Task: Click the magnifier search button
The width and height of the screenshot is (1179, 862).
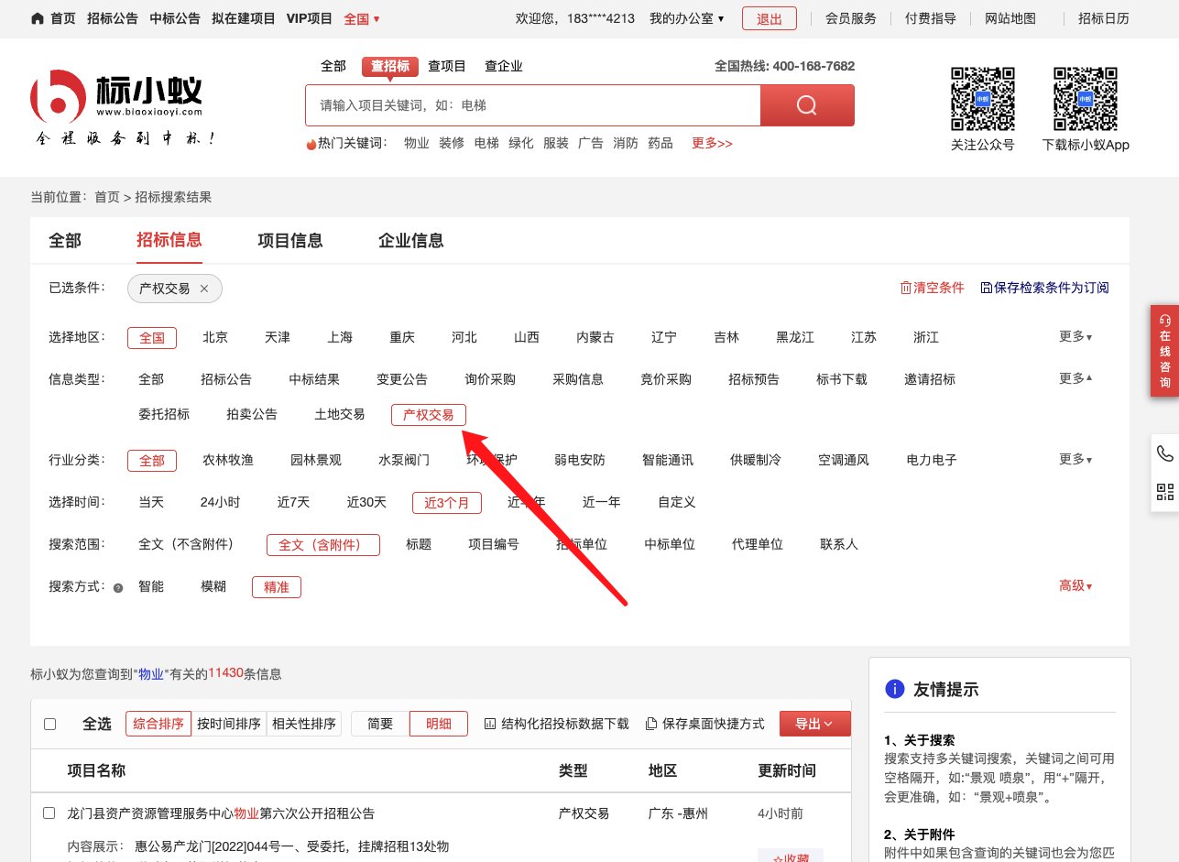Action: [x=806, y=105]
